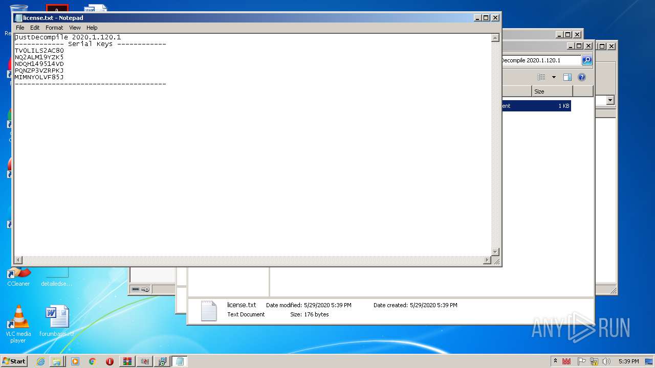655x368 pixels.
Task: Click the Notepad title bar icon
Action: pos(19,18)
